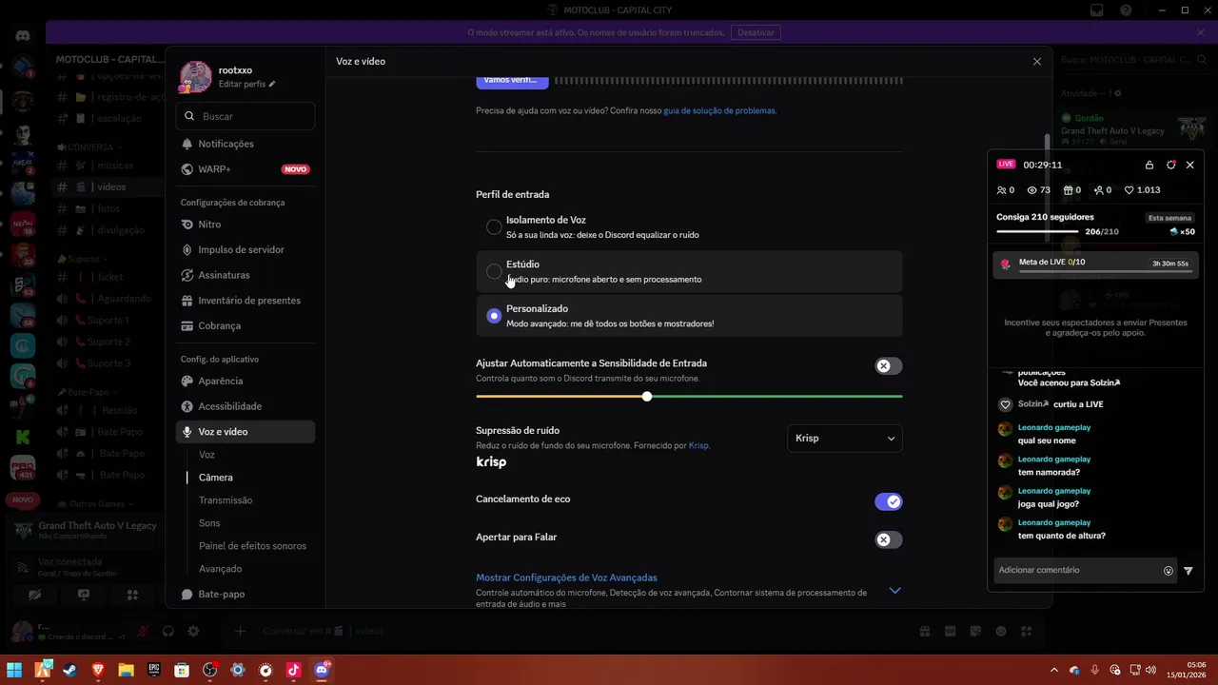This screenshot has width=1218, height=685.
Task: Select the Avançado sub-tab
Action: [220, 569]
